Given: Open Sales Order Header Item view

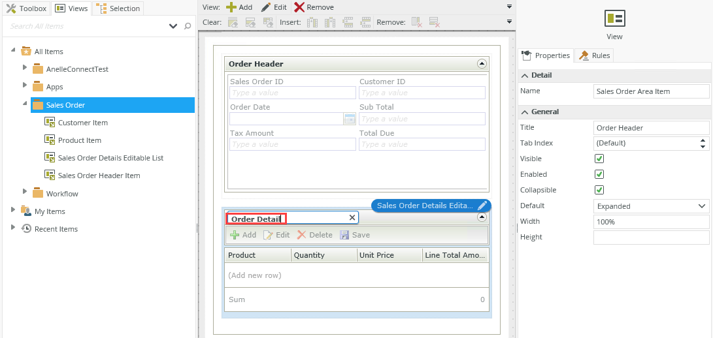Looking at the screenshot, I should (99, 176).
